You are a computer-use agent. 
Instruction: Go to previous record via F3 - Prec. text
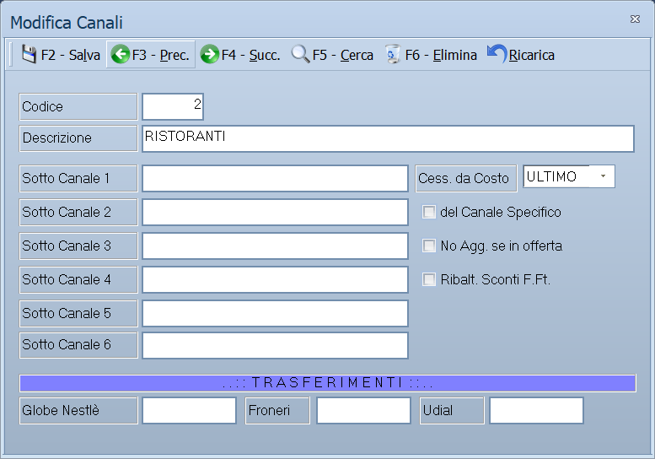point(161,55)
